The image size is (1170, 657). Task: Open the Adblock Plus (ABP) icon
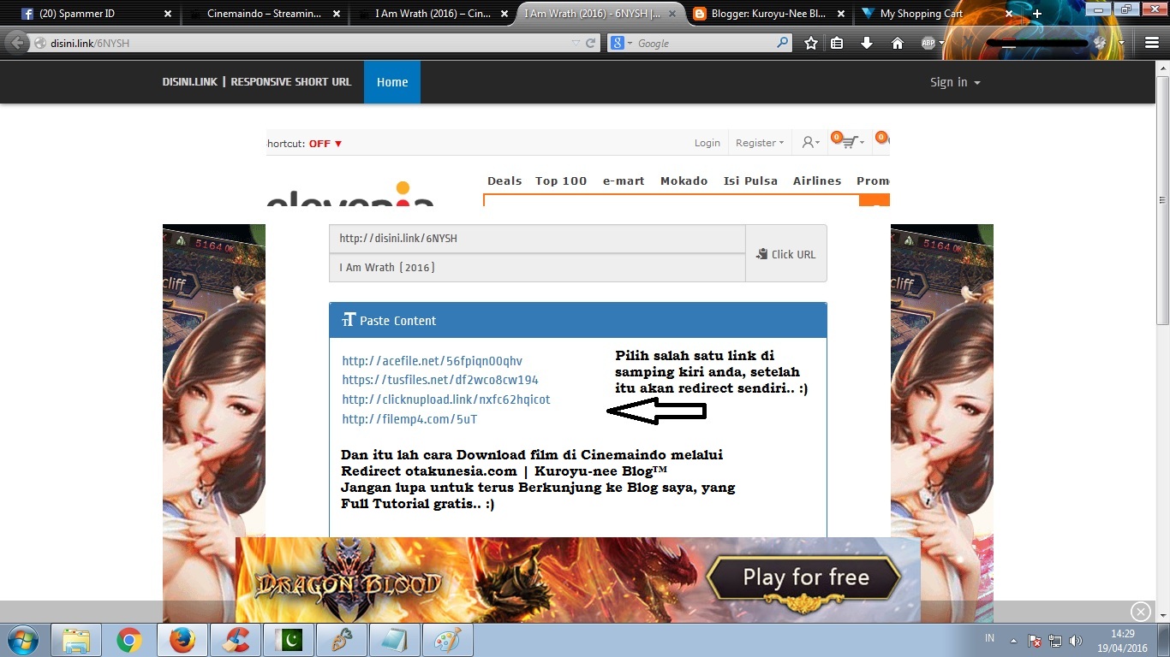(x=928, y=43)
